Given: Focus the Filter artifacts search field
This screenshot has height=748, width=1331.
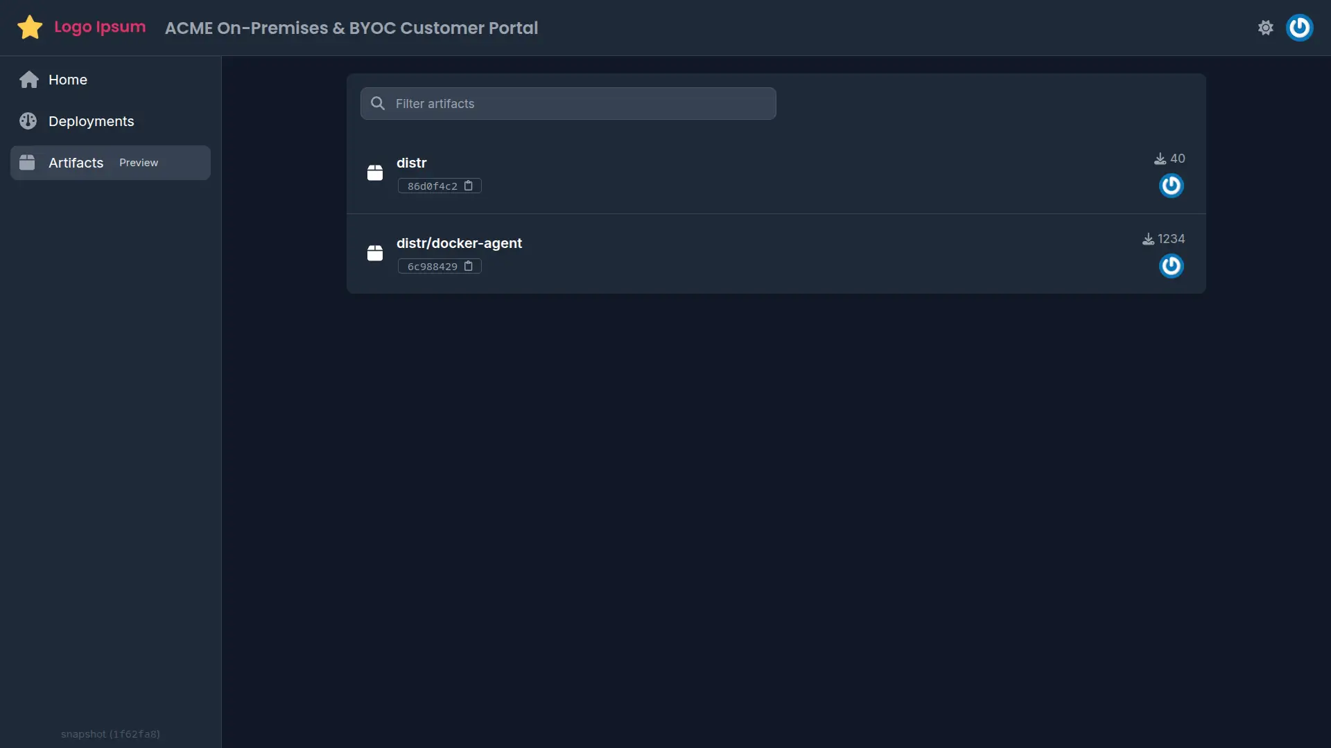Looking at the screenshot, I should (568, 103).
